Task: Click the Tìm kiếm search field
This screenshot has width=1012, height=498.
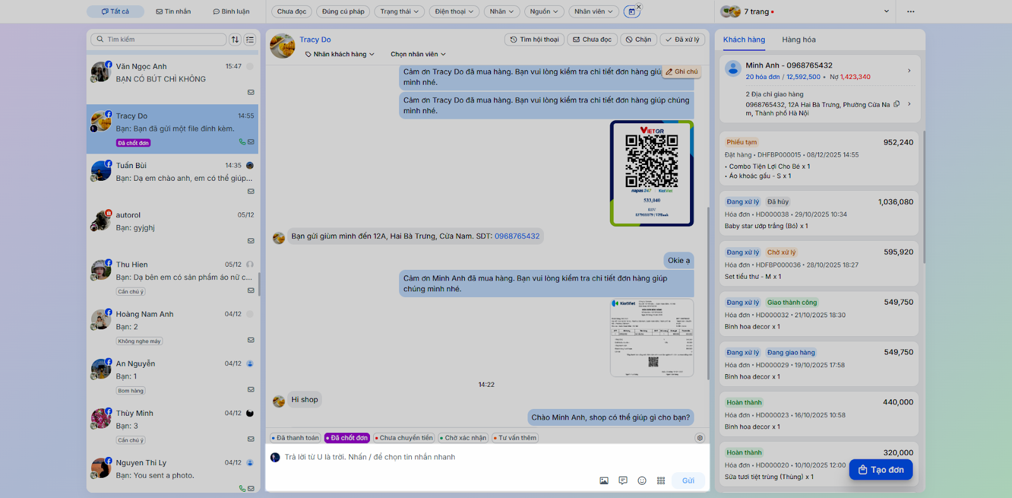Action: (x=159, y=39)
